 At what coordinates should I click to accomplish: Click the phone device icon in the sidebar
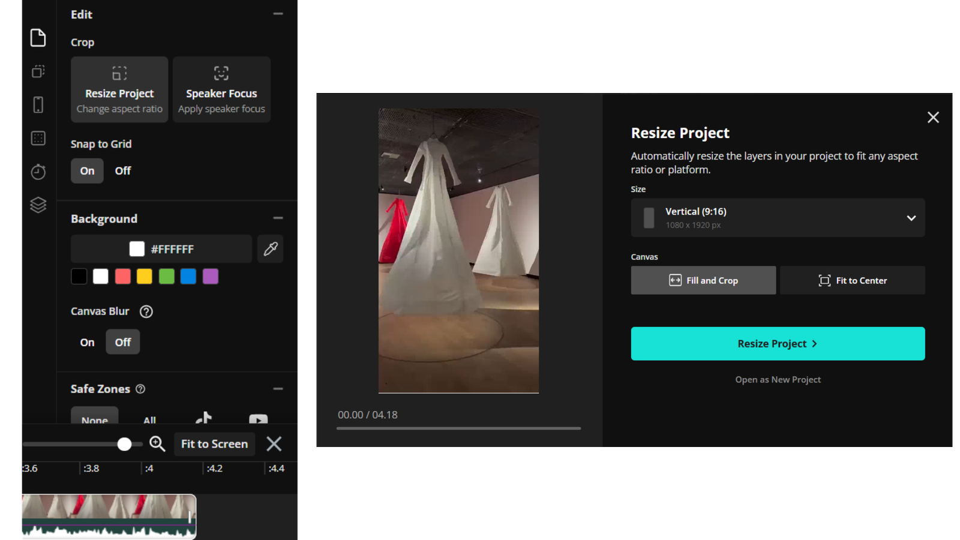click(38, 104)
